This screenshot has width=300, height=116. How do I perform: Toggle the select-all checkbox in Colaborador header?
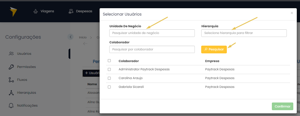(109, 61)
